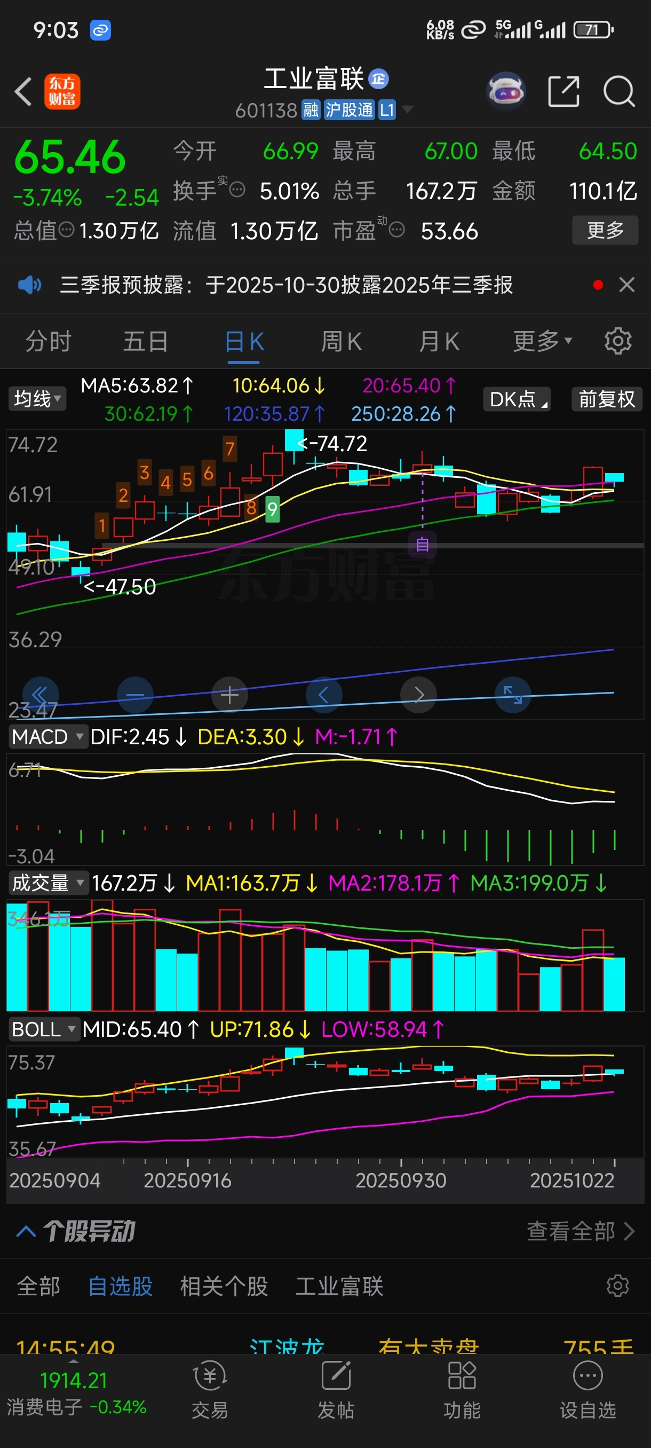Move chart right with arrow button

tap(418, 695)
